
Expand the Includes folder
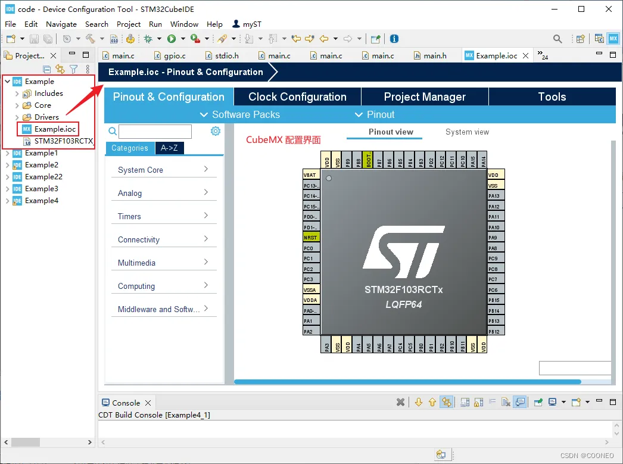point(17,94)
